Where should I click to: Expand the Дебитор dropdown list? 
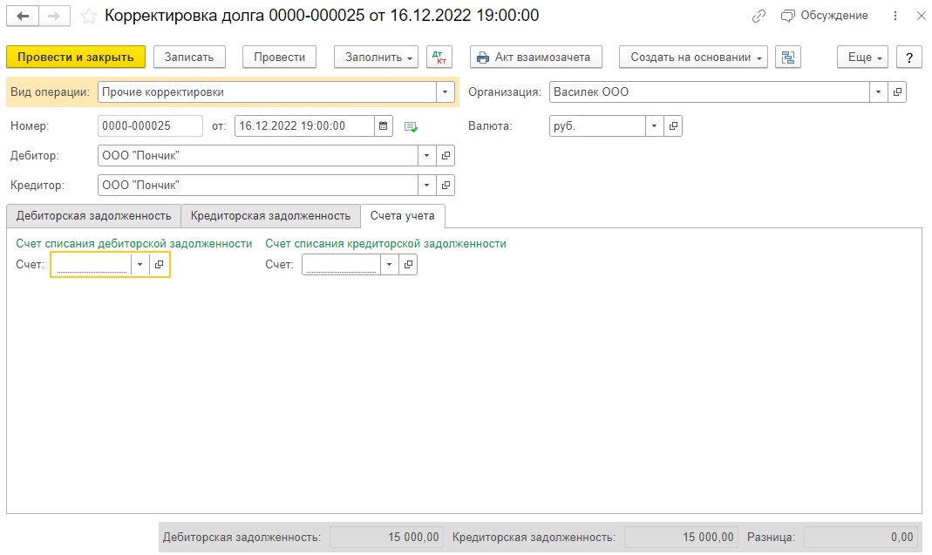tap(427, 156)
